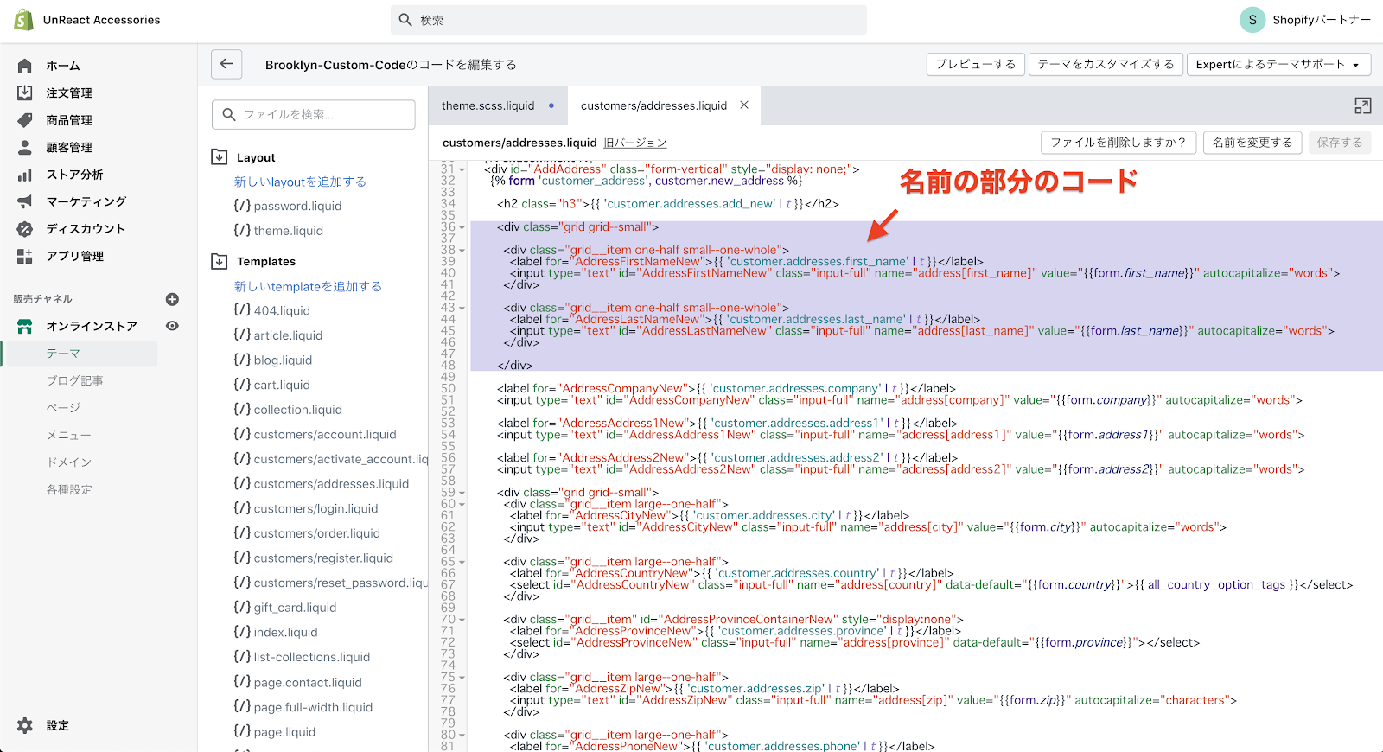Screen dimensions: 1383x752
Task: Open ストア分析 analytics bar chart icon
Action: coord(25,175)
